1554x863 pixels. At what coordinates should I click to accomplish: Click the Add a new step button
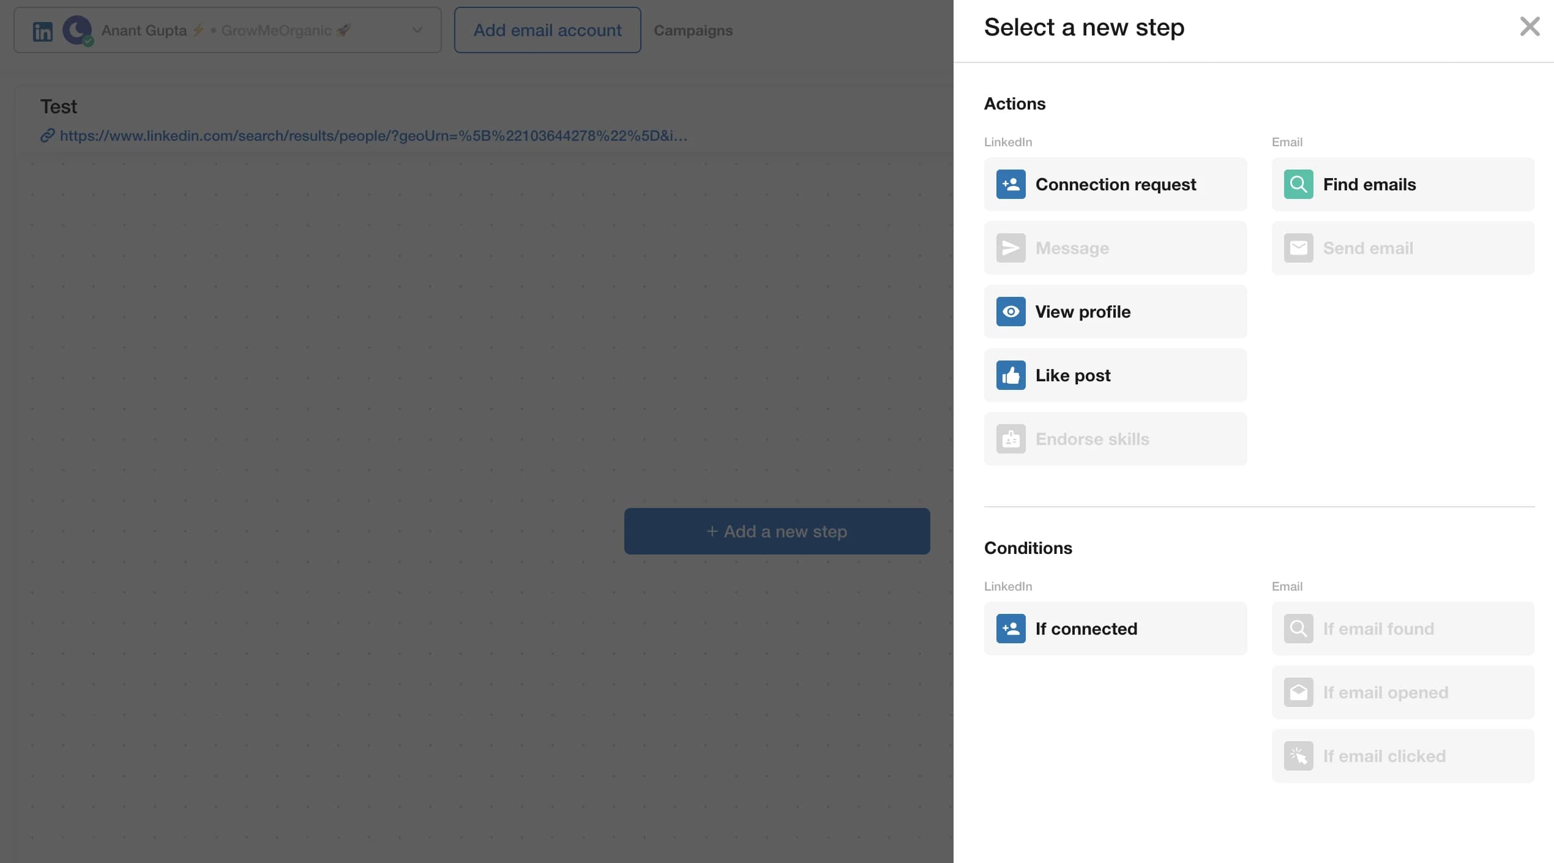[x=776, y=531]
